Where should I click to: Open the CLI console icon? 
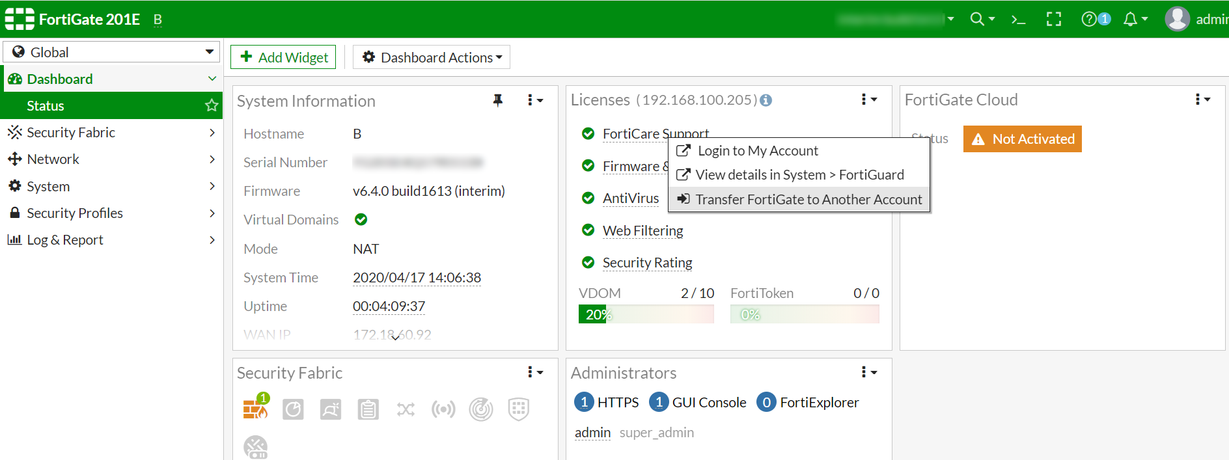coord(1018,20)
